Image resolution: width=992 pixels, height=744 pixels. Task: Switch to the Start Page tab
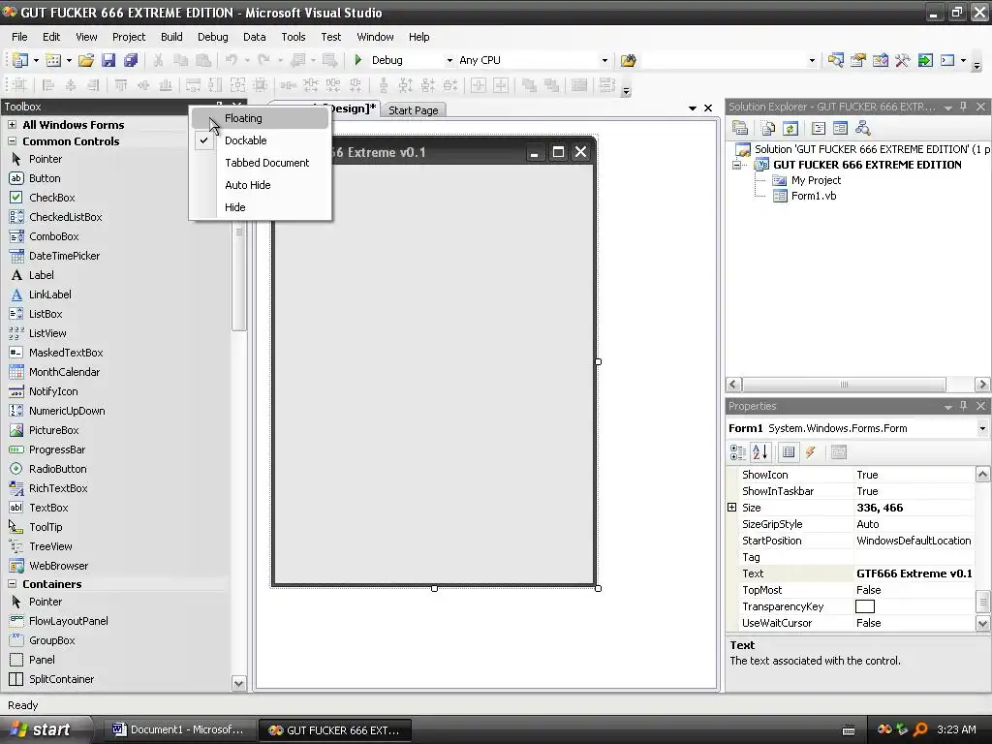coord(413,110)
